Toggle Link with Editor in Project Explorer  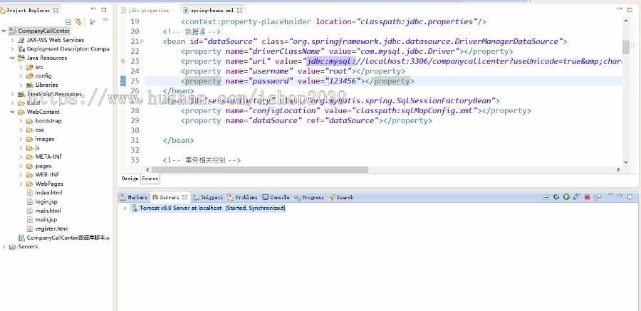coord(78,21)
